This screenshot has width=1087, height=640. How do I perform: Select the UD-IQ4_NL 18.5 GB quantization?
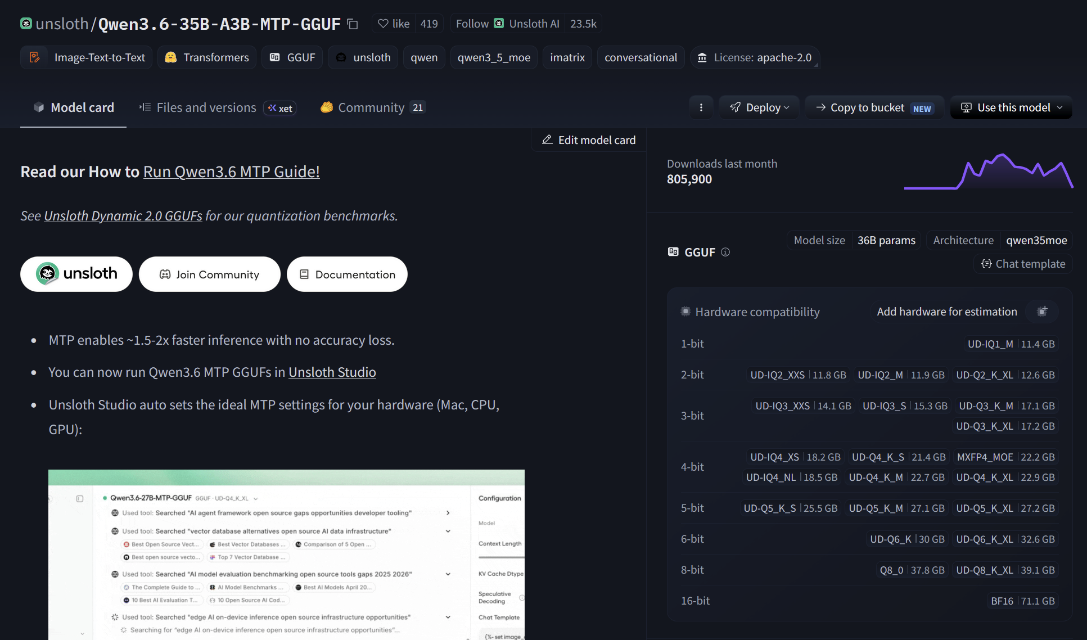pyautogui.click(x=792, y=477)
